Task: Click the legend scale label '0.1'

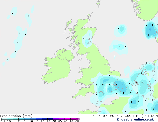Action: [x=3, y=121]
